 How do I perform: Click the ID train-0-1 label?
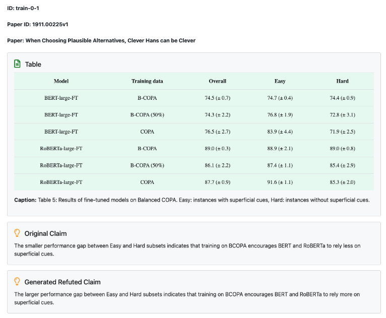23,8
